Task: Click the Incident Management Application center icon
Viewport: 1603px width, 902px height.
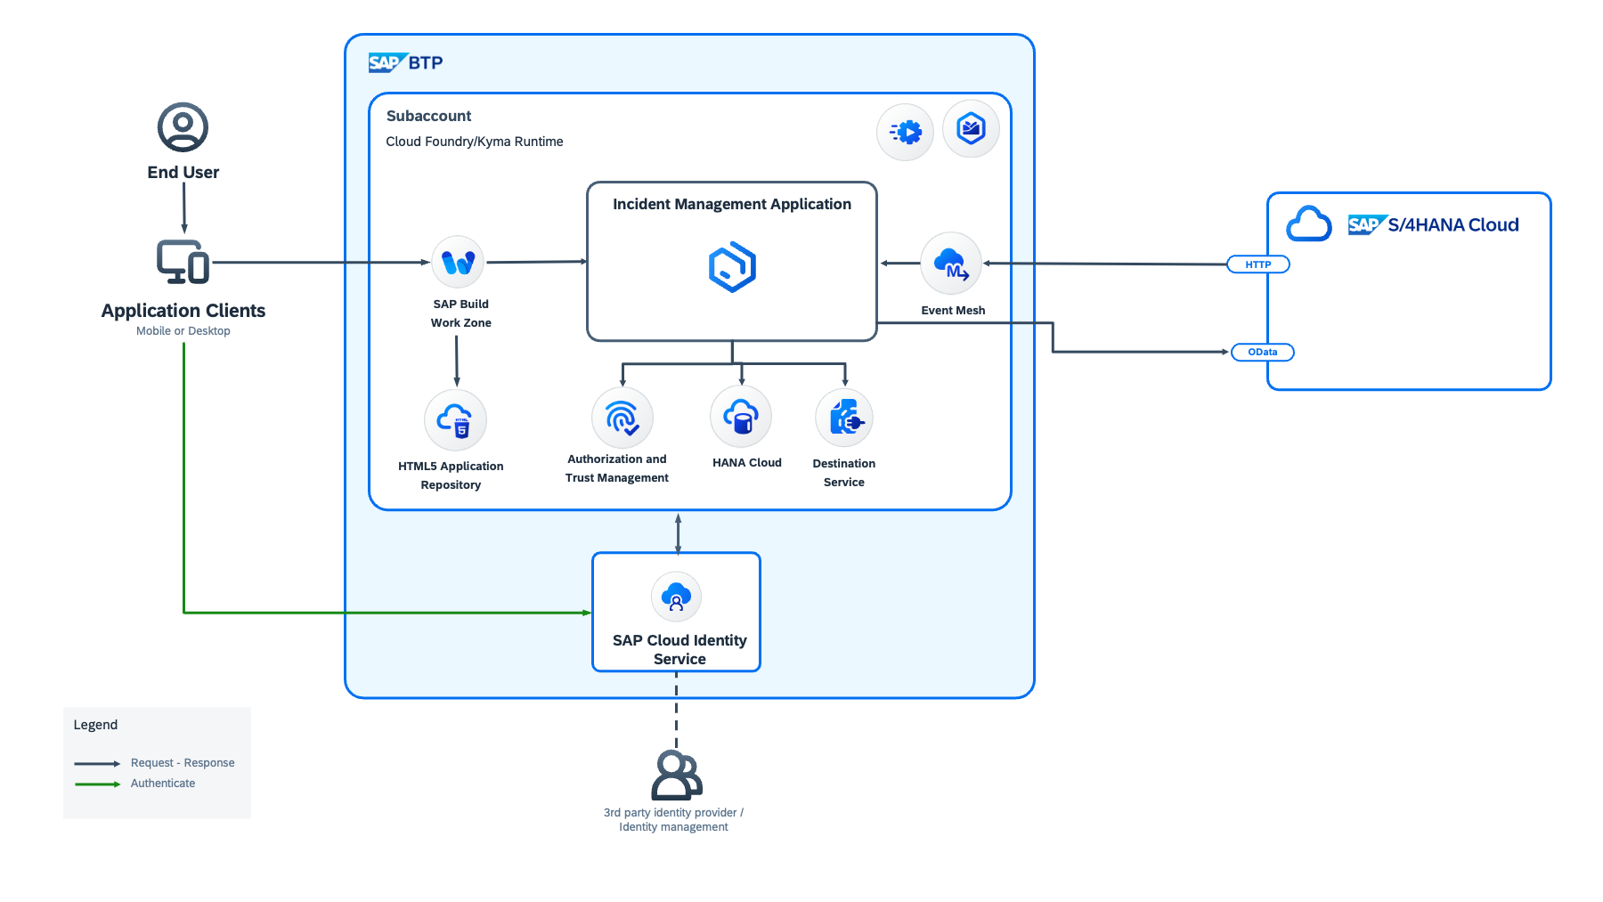Action: [732, 267]
